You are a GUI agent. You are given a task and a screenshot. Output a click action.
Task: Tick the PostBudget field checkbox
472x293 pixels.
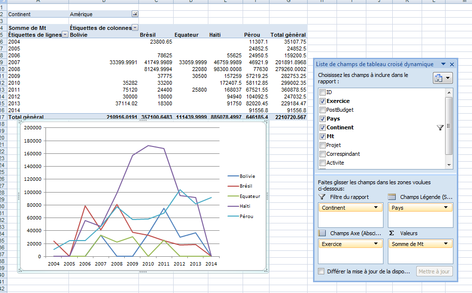322,110
